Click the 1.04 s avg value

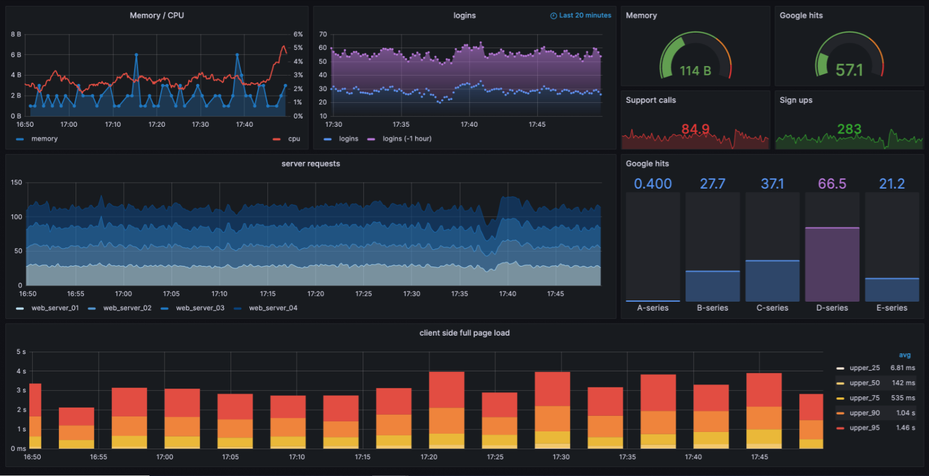click(906, 413)
